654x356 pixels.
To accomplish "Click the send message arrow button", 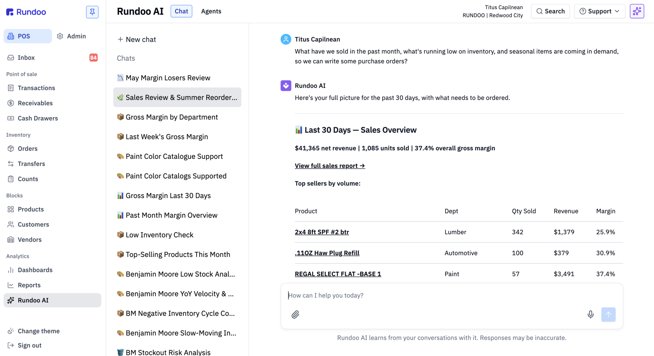I will (x=608, y=314).
